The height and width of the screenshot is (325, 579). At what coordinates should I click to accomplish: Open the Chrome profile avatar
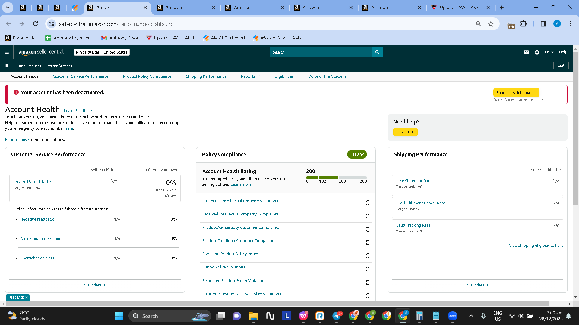coord(557,24)
